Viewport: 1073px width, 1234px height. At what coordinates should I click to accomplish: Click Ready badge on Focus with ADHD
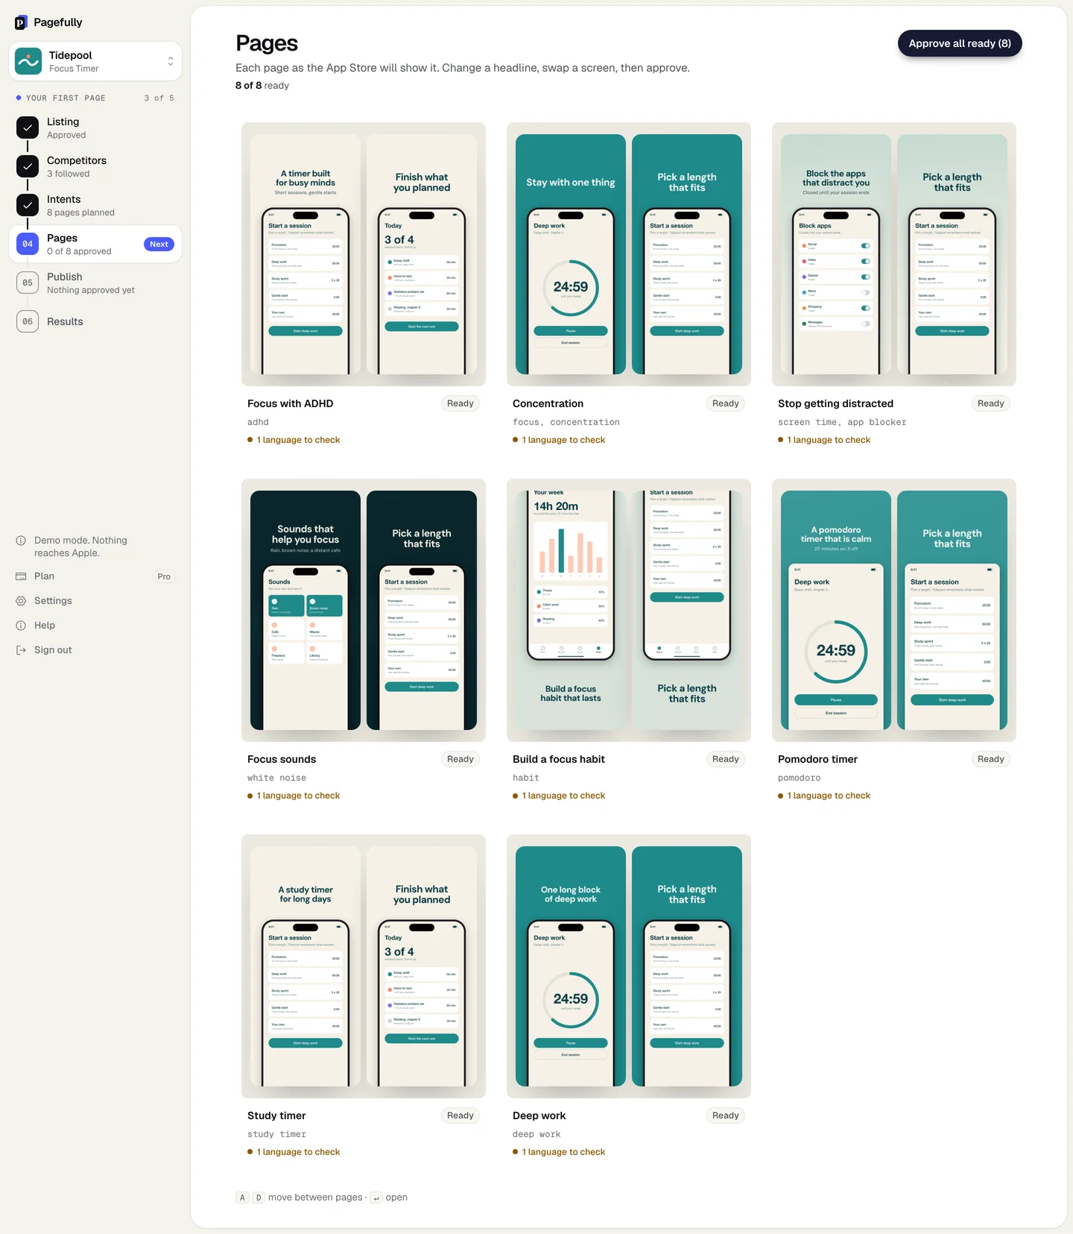[460, 403]
